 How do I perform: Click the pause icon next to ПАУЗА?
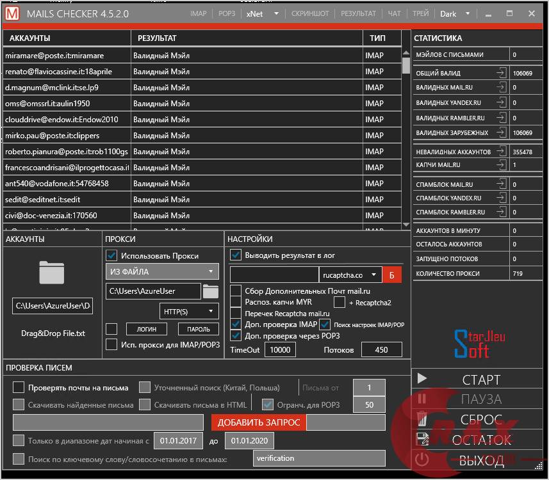[423, 399]
